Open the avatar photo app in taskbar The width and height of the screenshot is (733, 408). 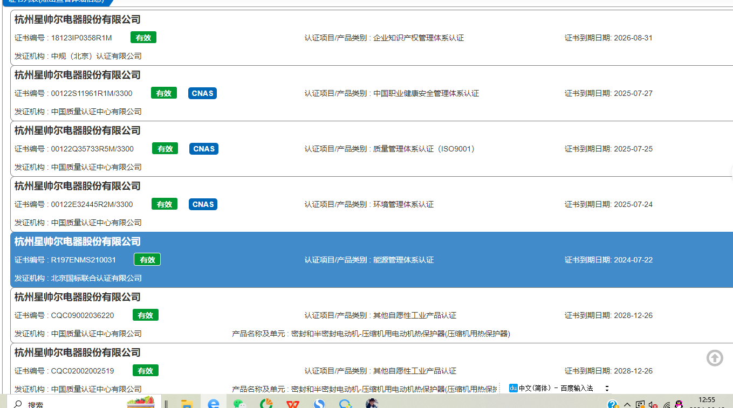tap(372, 404)
